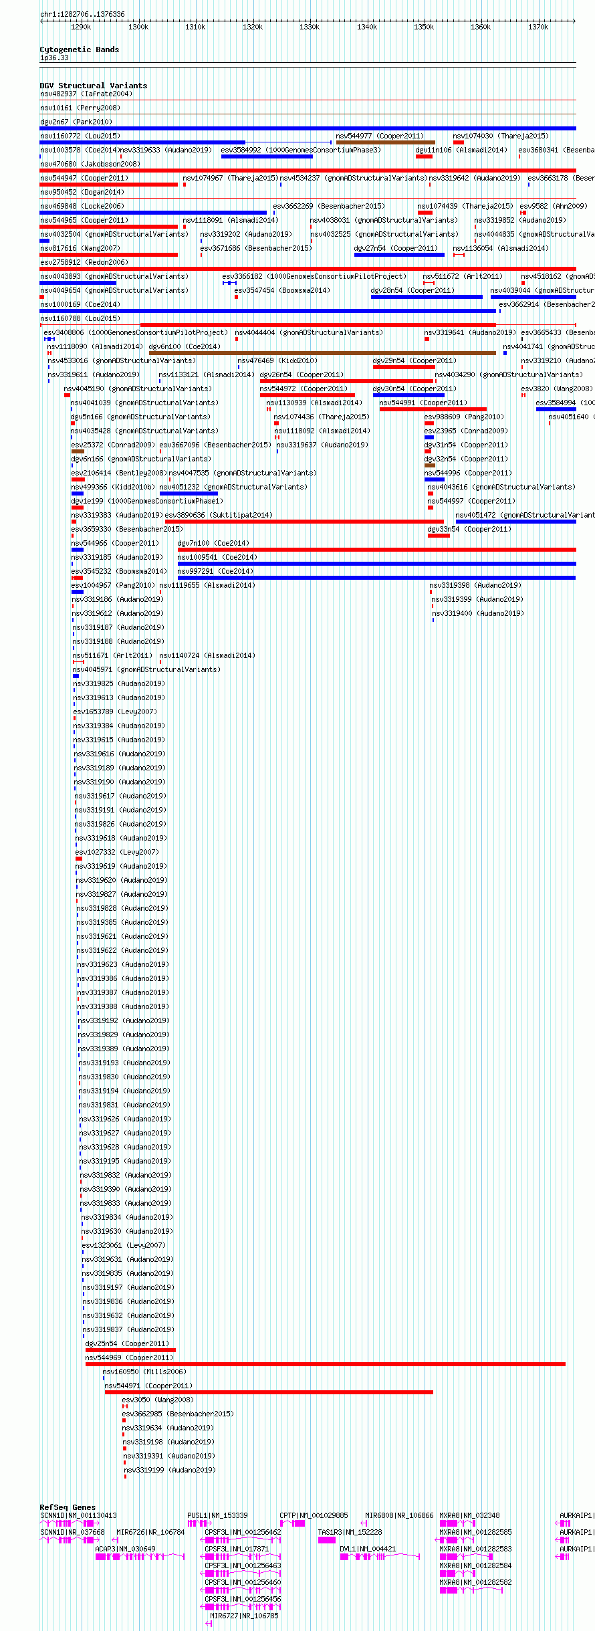The width and height of the screenshot is (595, 1631).
Task: Open DVL1|NM_004421 gene
Action: coord(368,1549)
